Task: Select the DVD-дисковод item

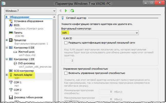Action: click(x=26, y=63)
